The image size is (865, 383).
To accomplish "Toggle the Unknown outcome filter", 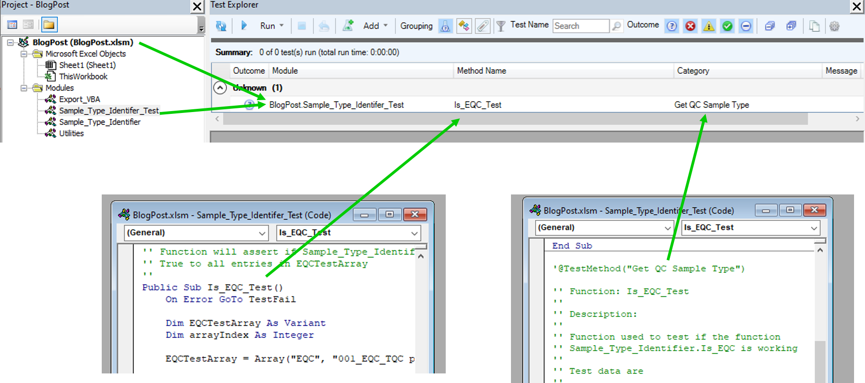I will point(672,26).
